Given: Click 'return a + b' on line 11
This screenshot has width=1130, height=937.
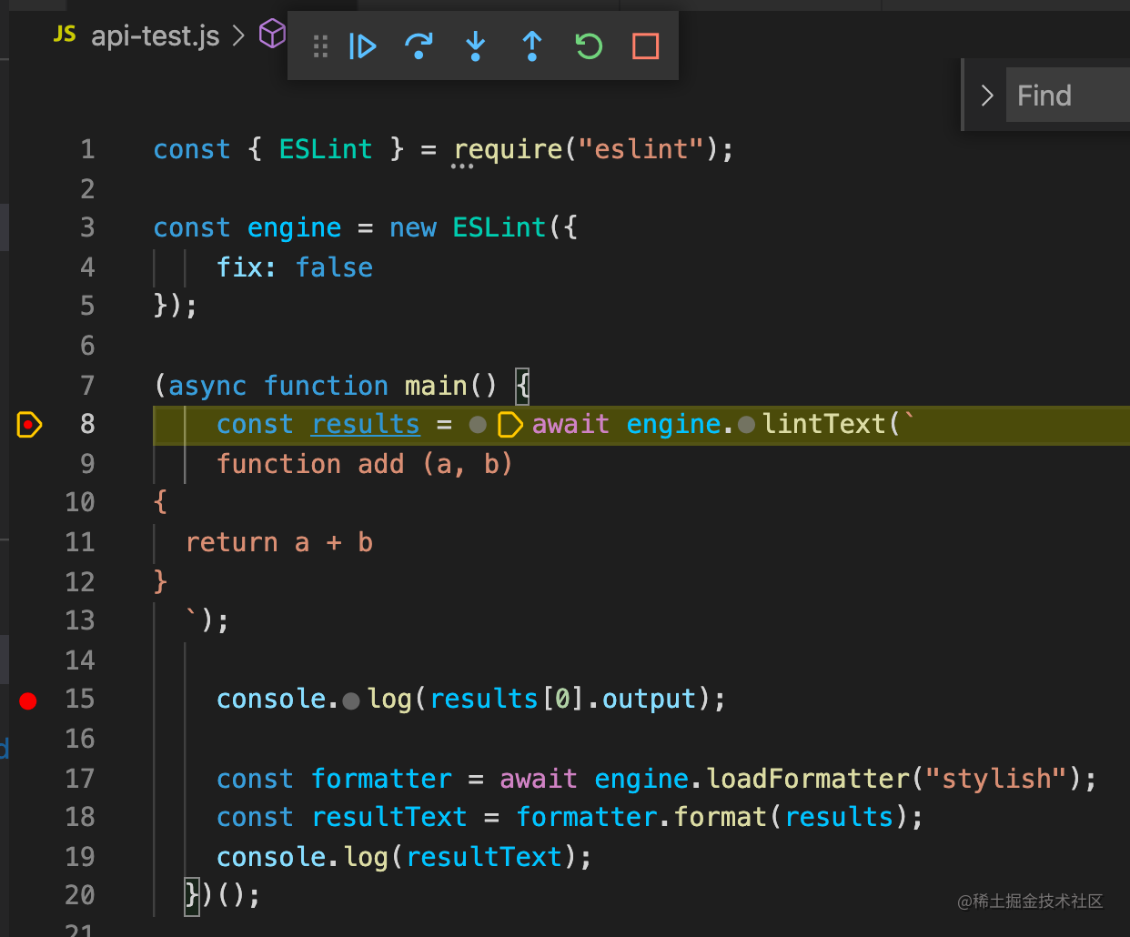Looking at the screenshot, I should tap(279, 543).
